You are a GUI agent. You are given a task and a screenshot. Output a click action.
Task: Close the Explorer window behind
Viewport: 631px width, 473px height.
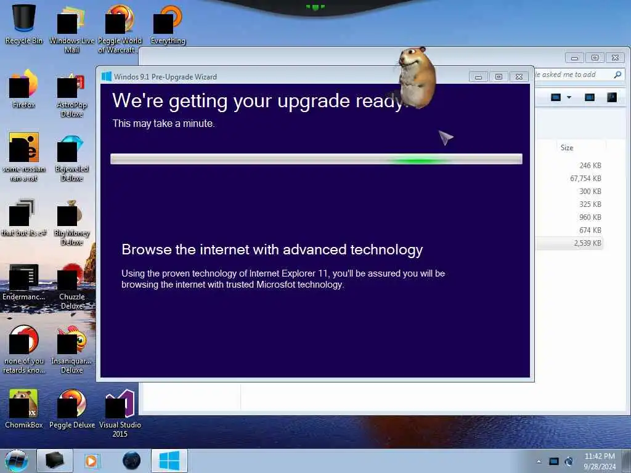coord(616,58)
